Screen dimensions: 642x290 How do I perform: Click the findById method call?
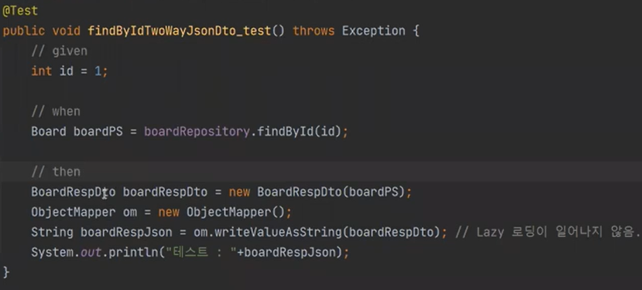tap(285, 132)
